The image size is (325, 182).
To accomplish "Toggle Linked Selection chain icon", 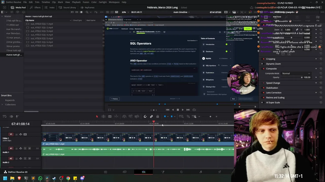I will point(151,117).
